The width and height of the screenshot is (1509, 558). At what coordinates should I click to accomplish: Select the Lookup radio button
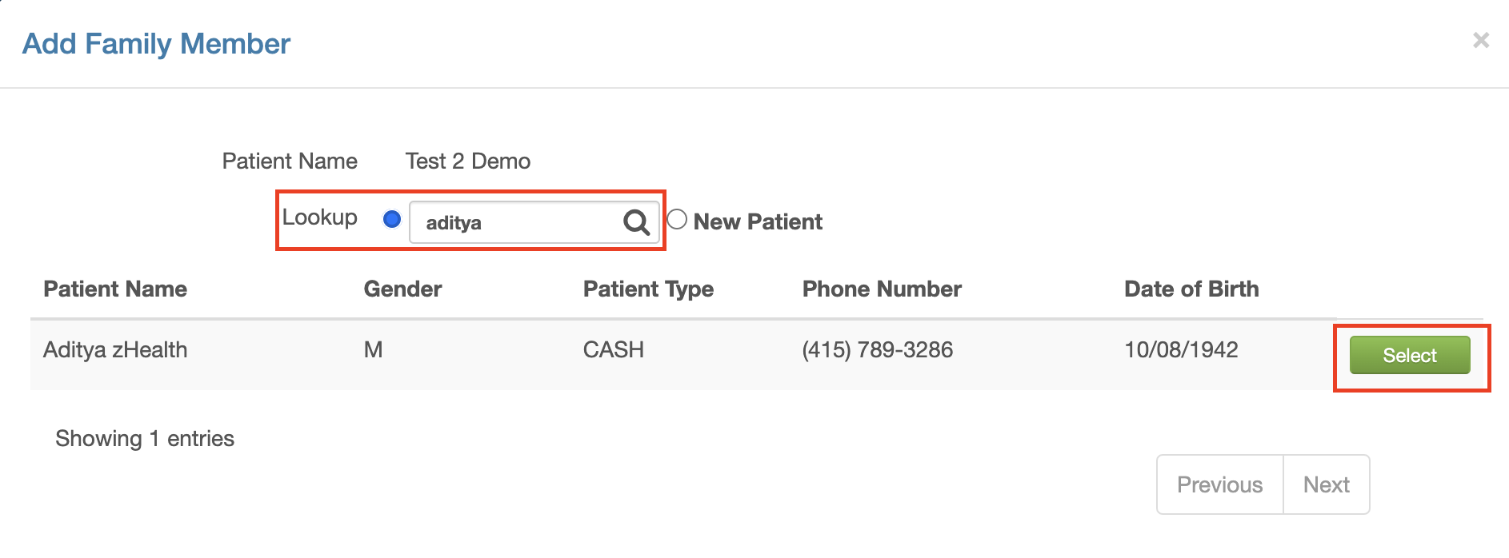click(392, 219)
